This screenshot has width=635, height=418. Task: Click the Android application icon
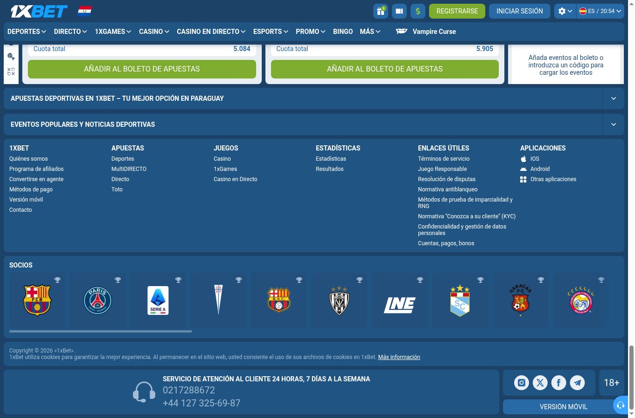click(x=523, y=169)
